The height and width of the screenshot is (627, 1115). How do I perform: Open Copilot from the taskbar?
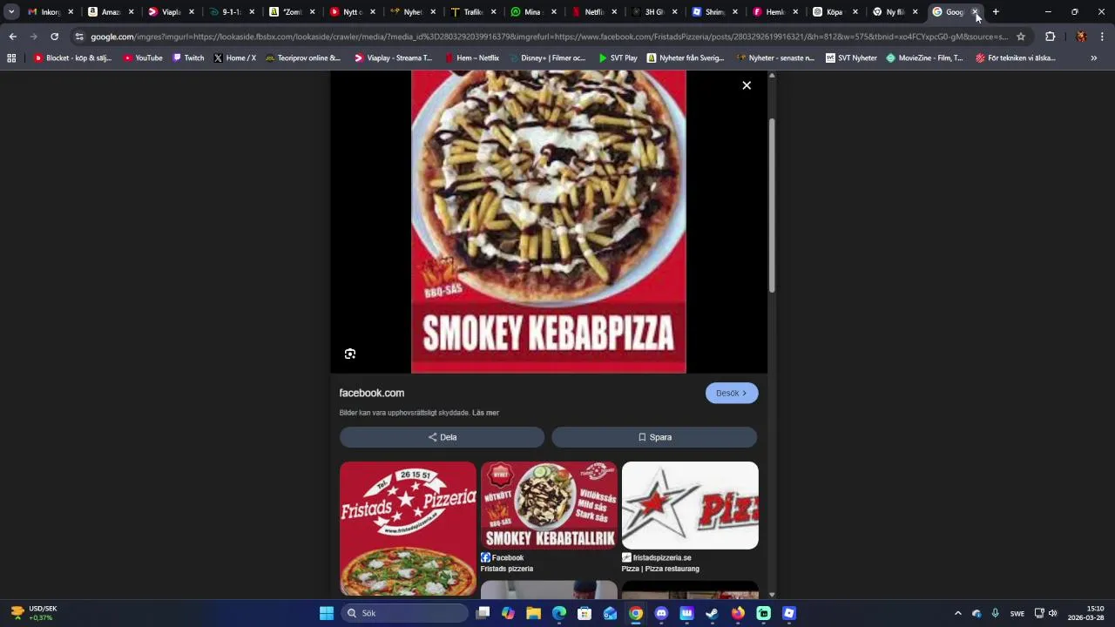509,613
